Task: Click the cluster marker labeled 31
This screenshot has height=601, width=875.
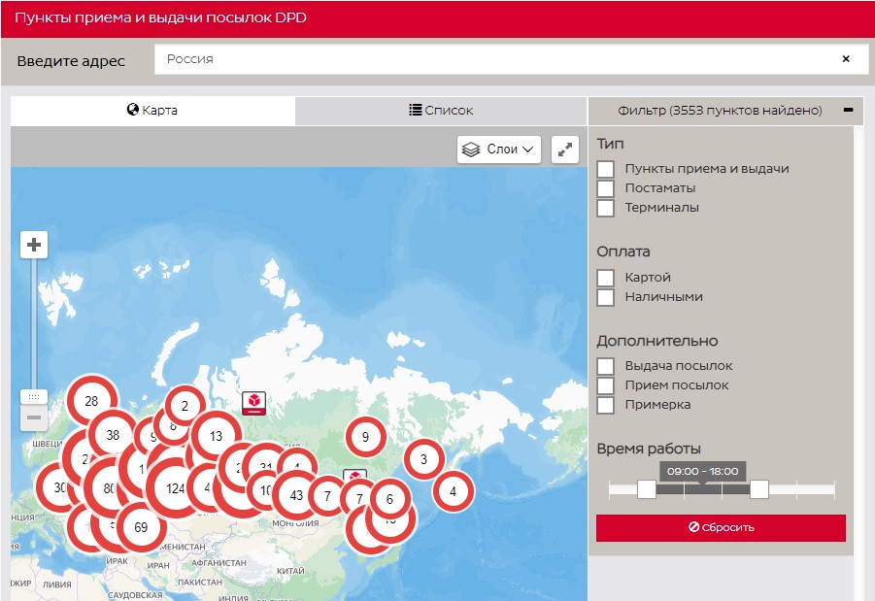Action: point(266,466)
